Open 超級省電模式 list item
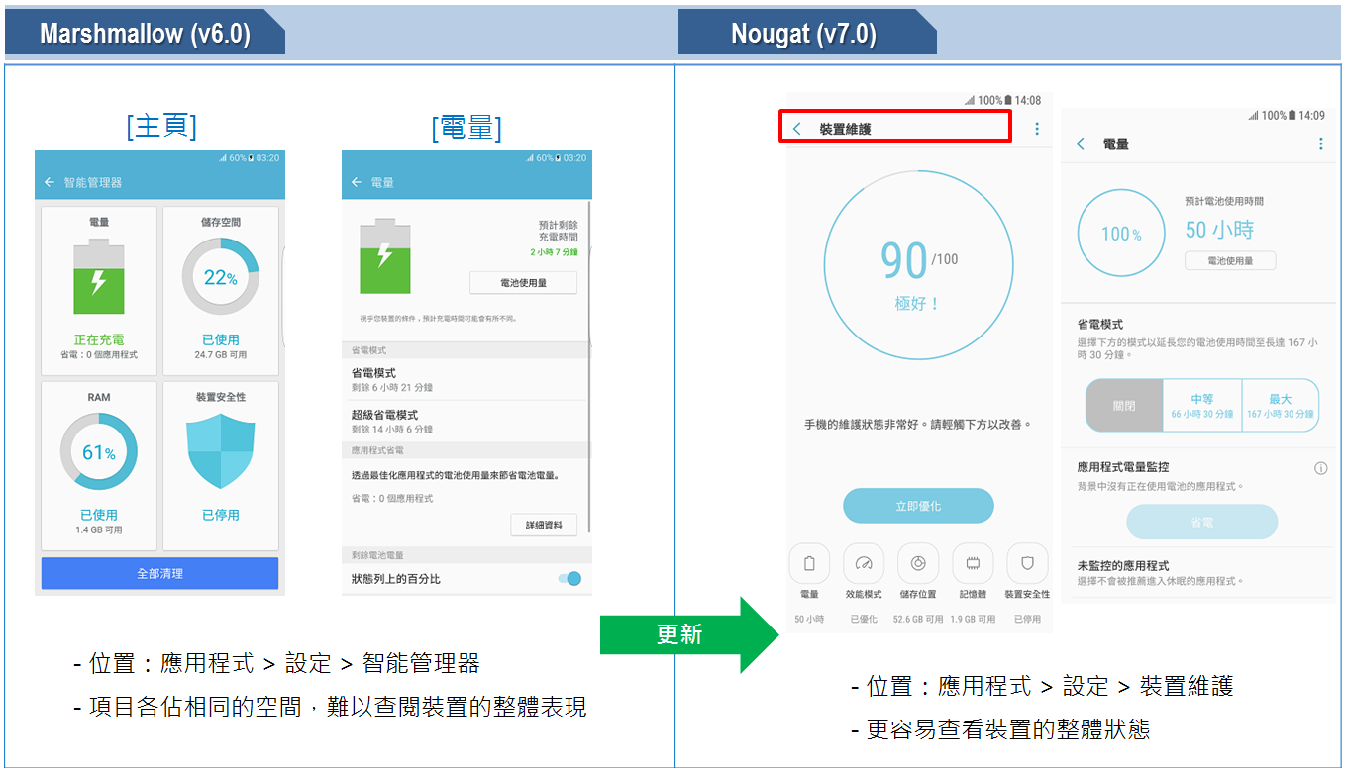 [466, 422]
